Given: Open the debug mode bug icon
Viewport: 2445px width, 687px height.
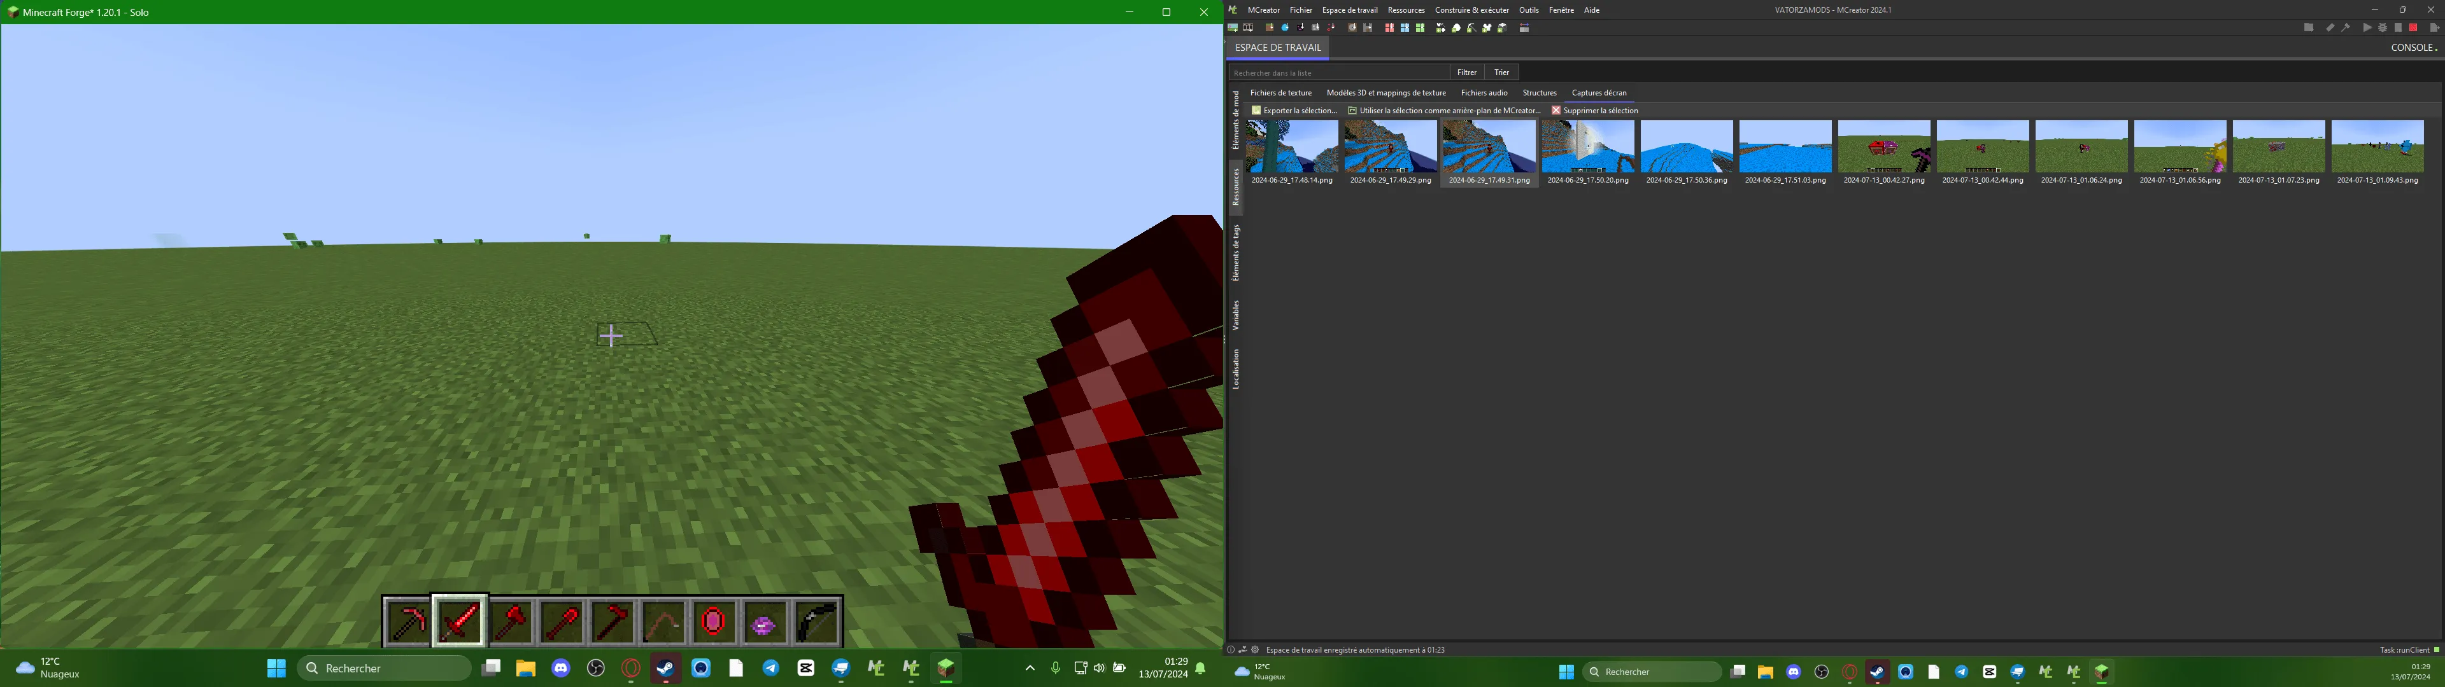Looking at the screenshot, I should pos(2383,27).
